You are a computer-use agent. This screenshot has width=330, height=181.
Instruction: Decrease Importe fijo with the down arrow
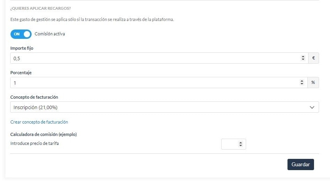click(x=303, y=59)
